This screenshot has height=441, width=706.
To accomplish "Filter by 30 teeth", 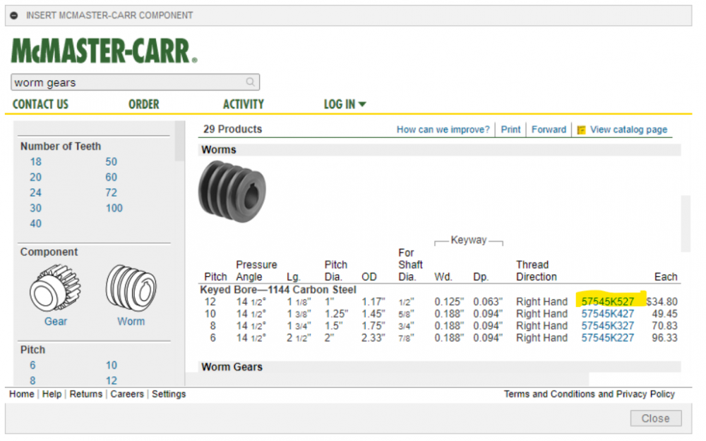I will (x=35, y=209).
